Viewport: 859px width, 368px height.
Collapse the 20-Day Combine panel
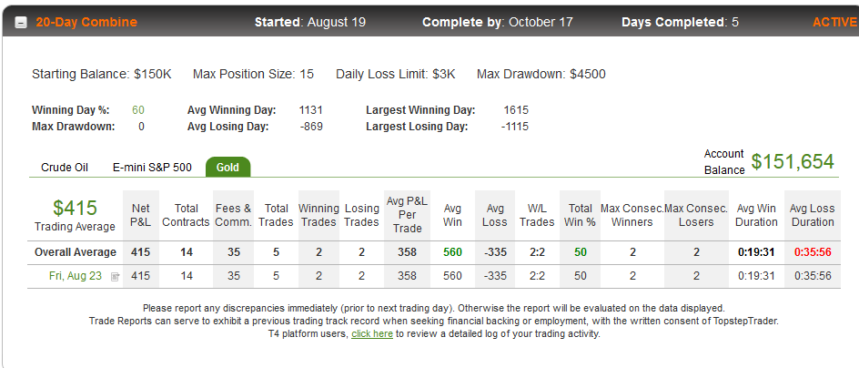[x=21, y=23]
